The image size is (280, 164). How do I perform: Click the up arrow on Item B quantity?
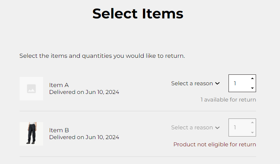(x=252, y=123)
